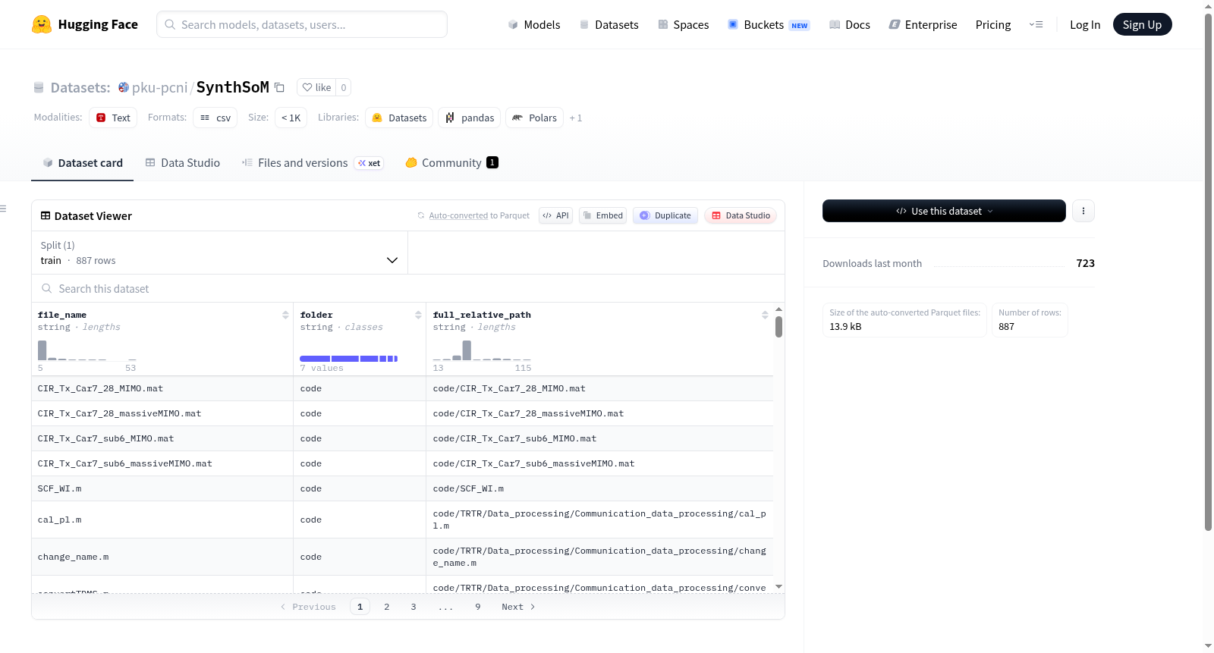This screenshot has width=1214, height=653.
Task: Follow the Auto-converted to Parquet link
Action: tap(458, 216)
